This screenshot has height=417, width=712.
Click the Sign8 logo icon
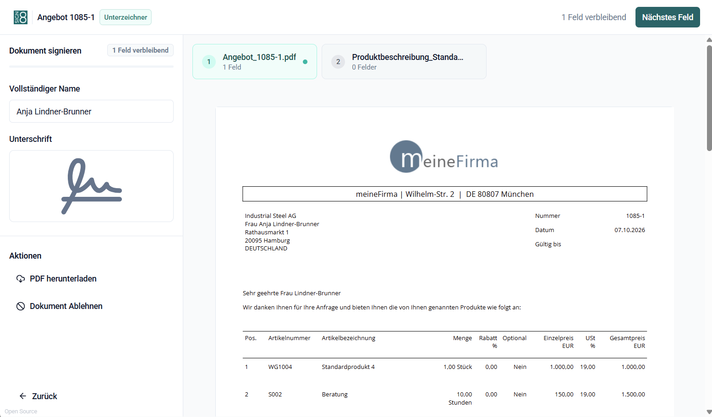[x=21, y=17]
